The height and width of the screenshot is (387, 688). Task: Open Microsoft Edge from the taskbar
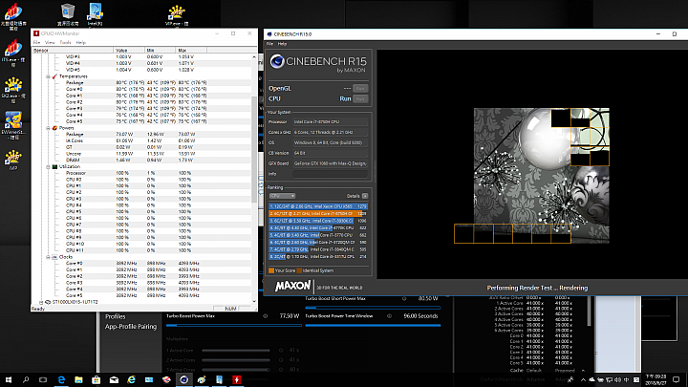pos(61,379)
